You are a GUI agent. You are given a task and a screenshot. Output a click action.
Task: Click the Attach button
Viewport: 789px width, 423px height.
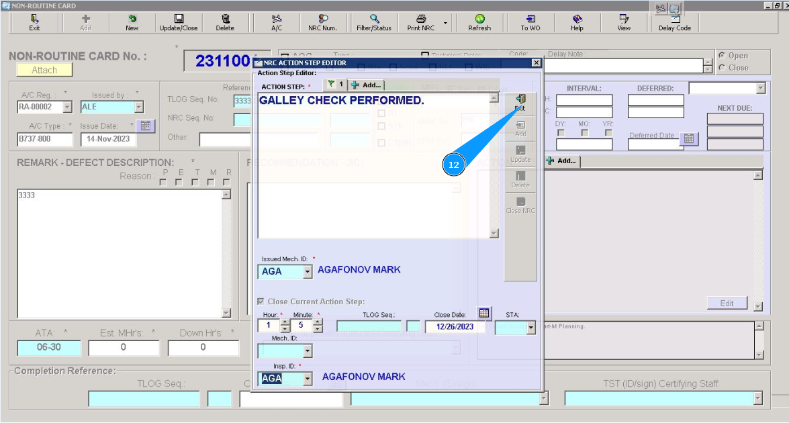click(44, 70)
